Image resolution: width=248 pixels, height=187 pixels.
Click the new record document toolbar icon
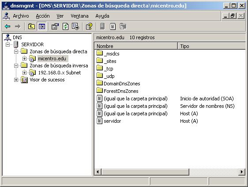tap(113, 26)
